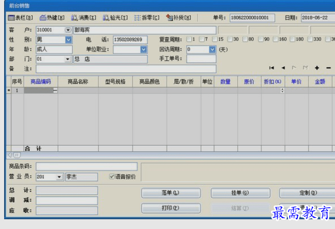Click the 数量 column header
Image resolution: width=335 pixels, height=229 pixels.
tap(226, 81)
